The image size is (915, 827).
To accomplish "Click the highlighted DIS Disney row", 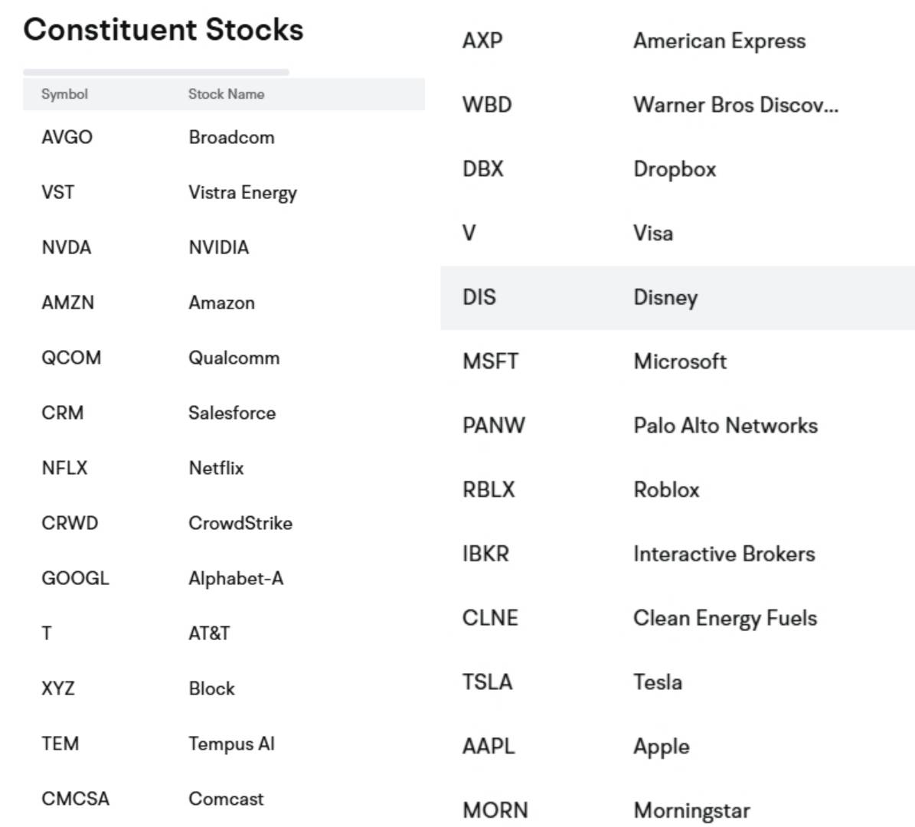I will click(x=677, y=298).
